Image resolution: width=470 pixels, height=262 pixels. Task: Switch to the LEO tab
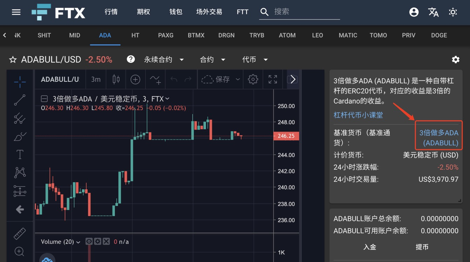pyautogui.click(x=317, y=35)
